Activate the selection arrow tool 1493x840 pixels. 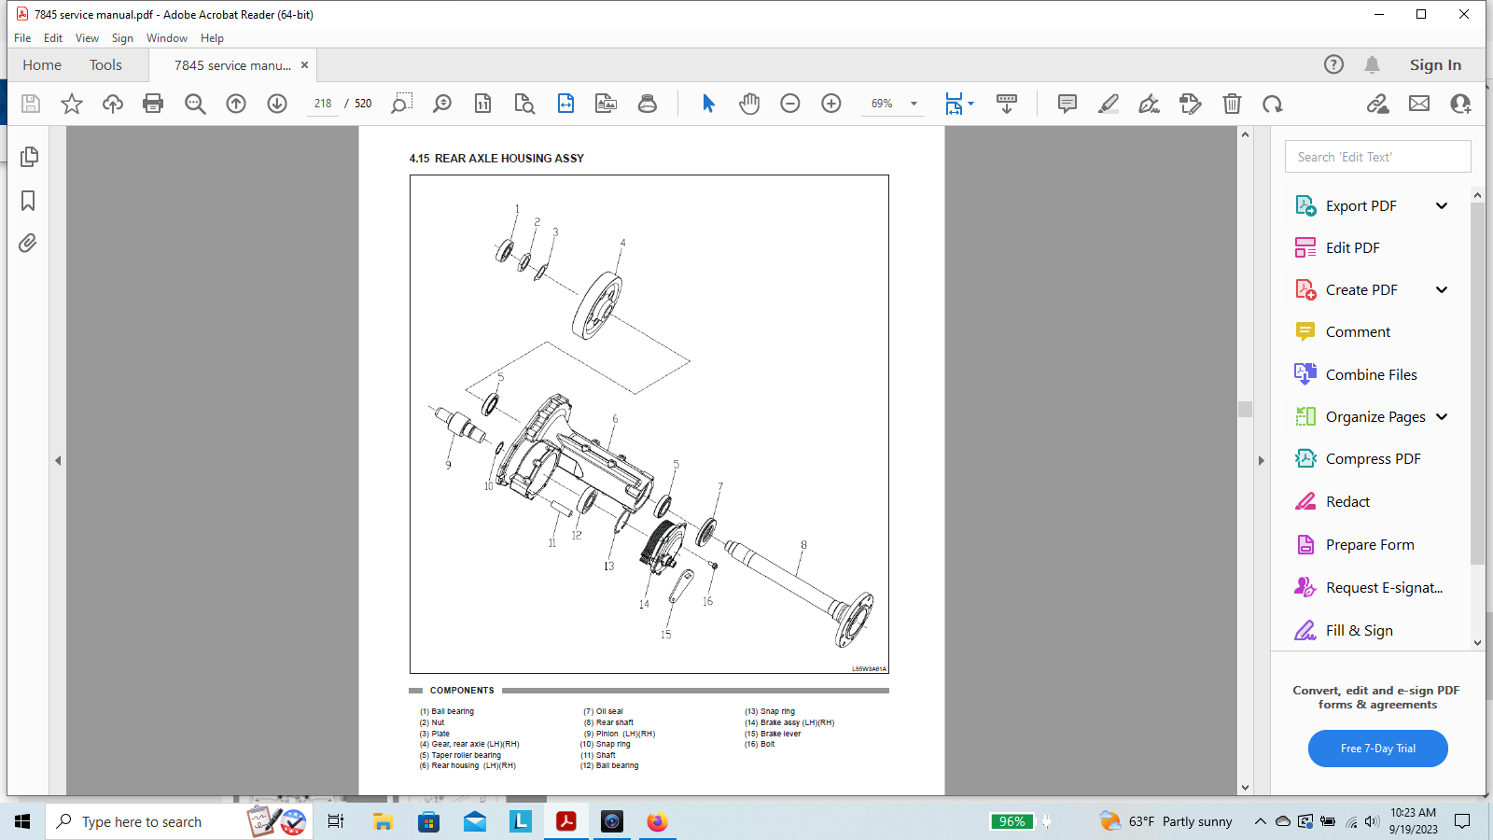click(x=708, y=104)
